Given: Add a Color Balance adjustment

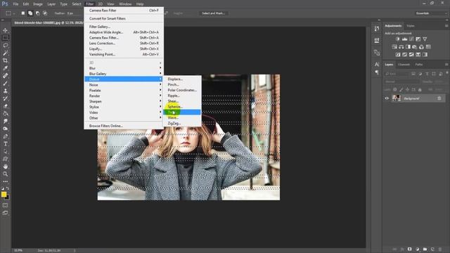Looking at the screenshot, I should tap(401, 47).
